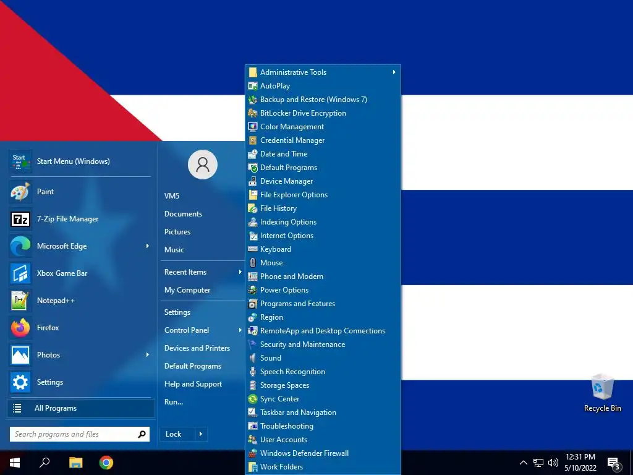This screenshot has height=475, width=633.
Task: Open the Photos app icon
Action: tap(20, 355)
